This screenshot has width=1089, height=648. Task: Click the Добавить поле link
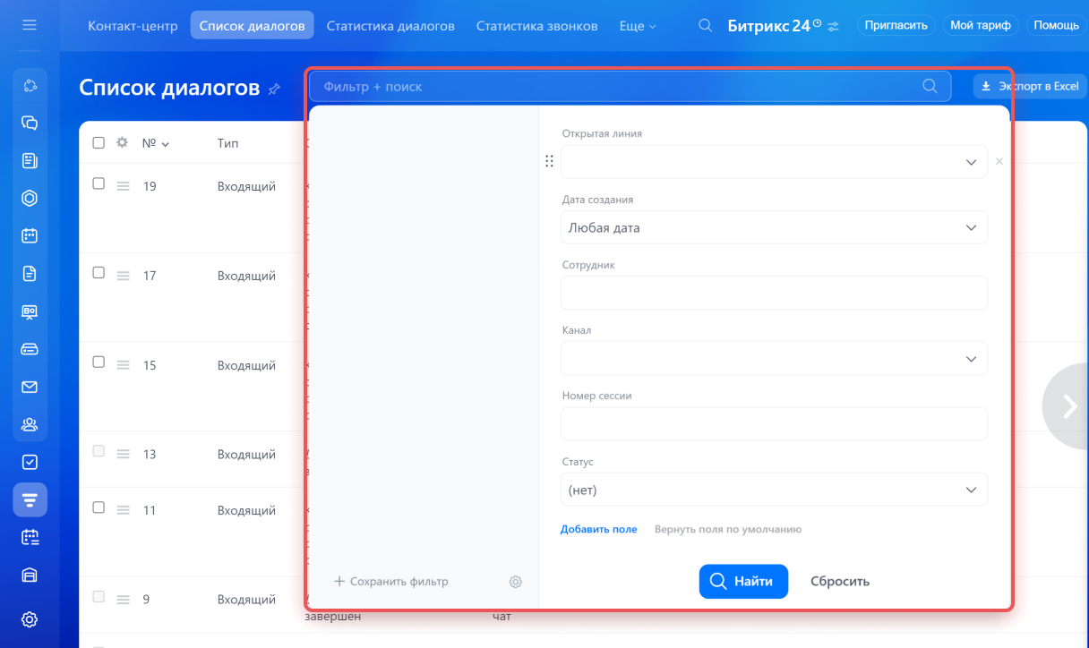[599, 529]
